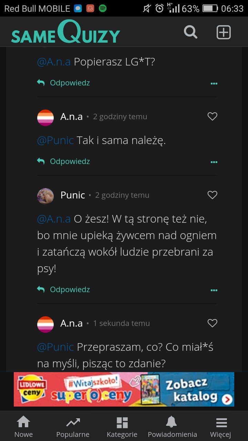248x441 pixels.
Task: Switch to the Popularne tab
Action: pyautogui.click(x=73, y=427)
